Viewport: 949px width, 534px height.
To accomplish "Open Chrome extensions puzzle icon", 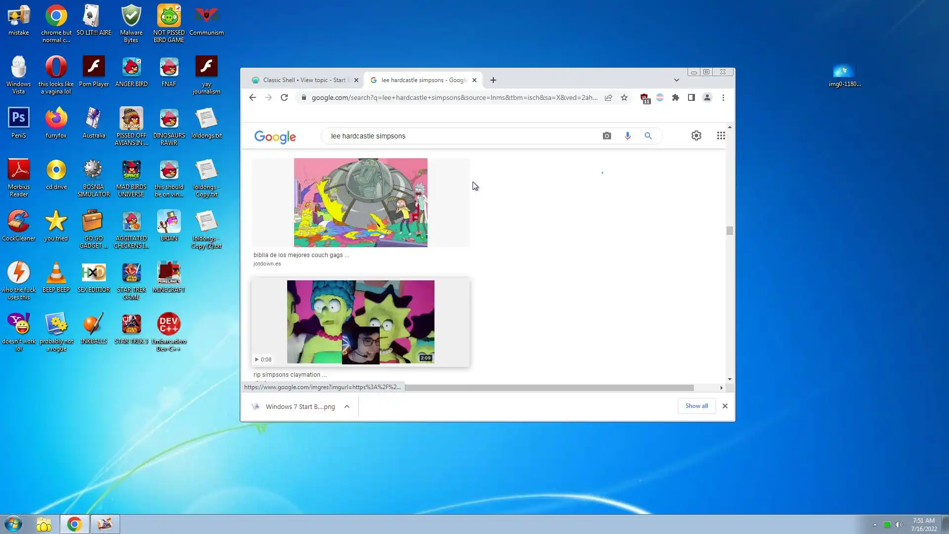I will pos(676,98).
